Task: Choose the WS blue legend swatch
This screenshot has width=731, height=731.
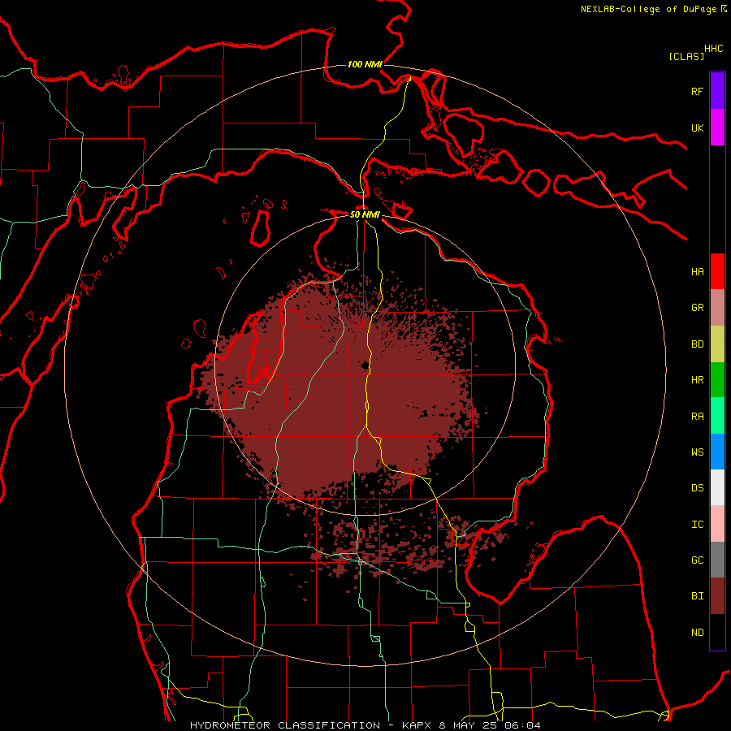Action: tap(717, 452)
